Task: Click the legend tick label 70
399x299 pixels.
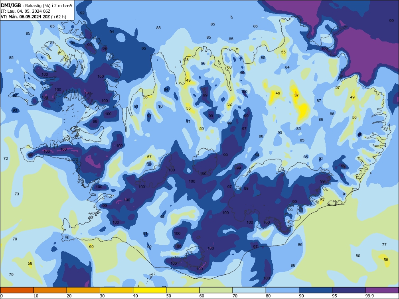Action: click(235, 296)
